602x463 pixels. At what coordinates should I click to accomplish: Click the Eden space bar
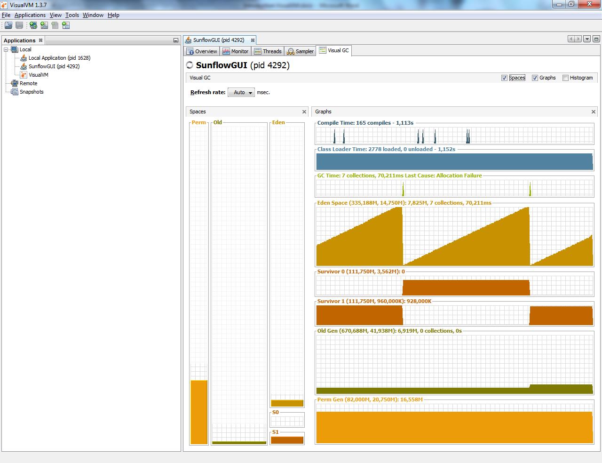coord(287,266)
